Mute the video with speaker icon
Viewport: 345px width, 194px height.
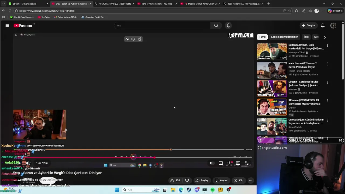[28, 163]
